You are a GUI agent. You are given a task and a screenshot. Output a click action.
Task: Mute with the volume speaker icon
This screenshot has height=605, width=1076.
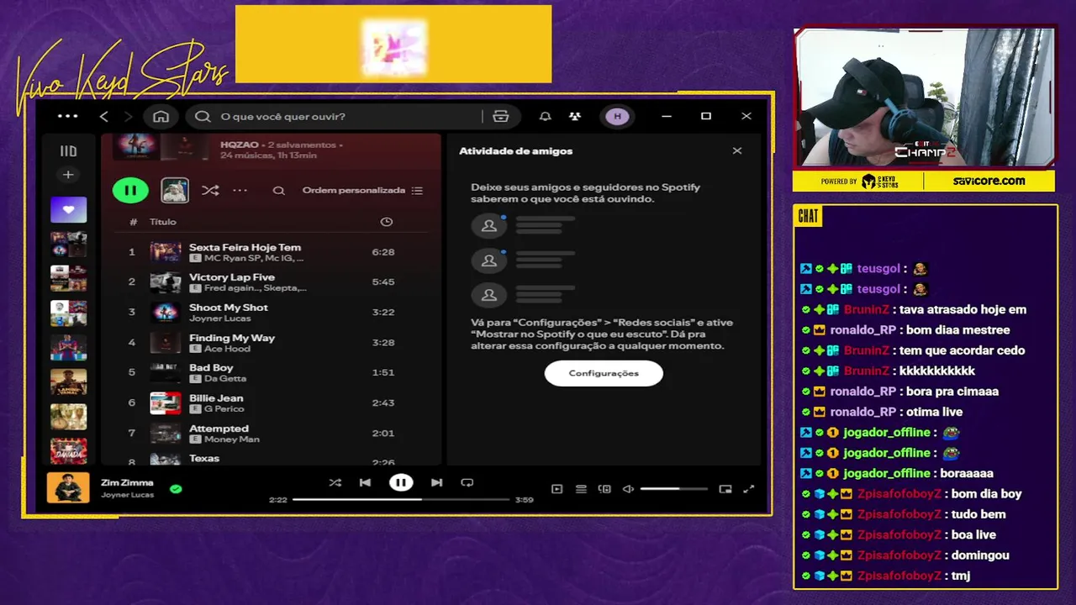point(628,489)
